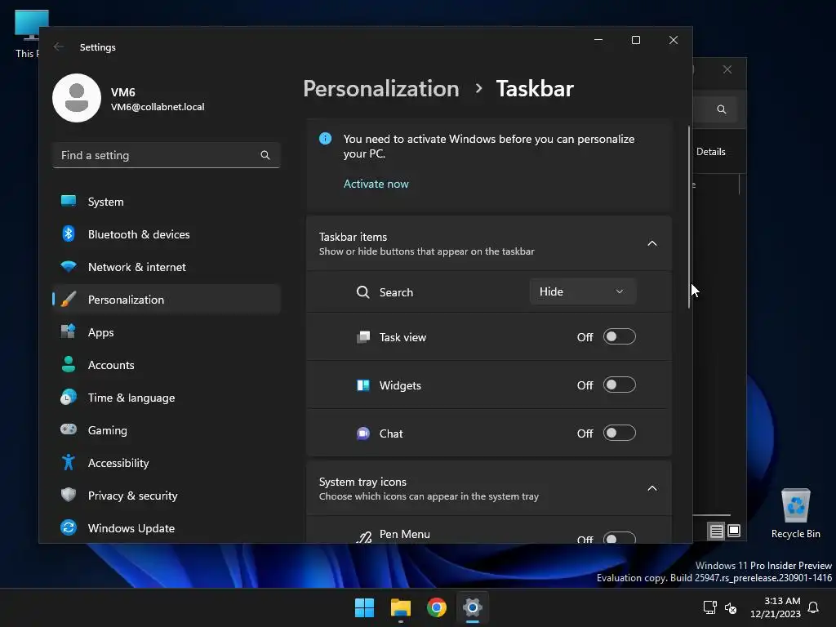This screenshot has height=627, width=836.
Task: Click the Windows Update sync icon
Action: pos(69,527)
